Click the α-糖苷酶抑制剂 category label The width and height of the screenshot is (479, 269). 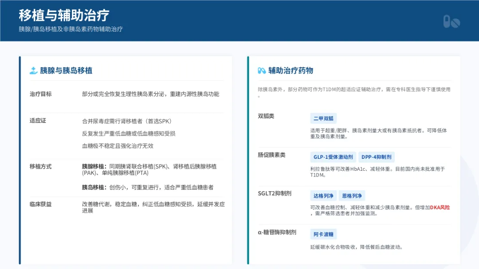point(277,232)
